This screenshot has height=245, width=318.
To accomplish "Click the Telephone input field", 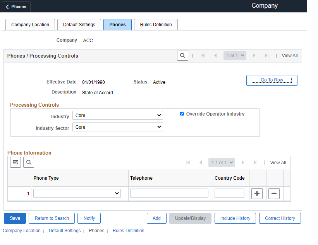I will [x=169, y=193].
